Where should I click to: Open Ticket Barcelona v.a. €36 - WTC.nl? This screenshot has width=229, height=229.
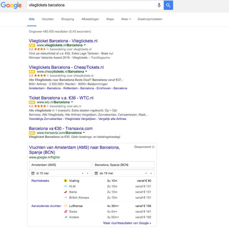(61, 98)
